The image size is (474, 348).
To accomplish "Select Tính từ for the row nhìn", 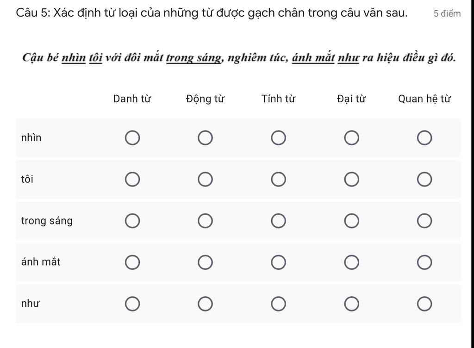I will pos(278,138).
